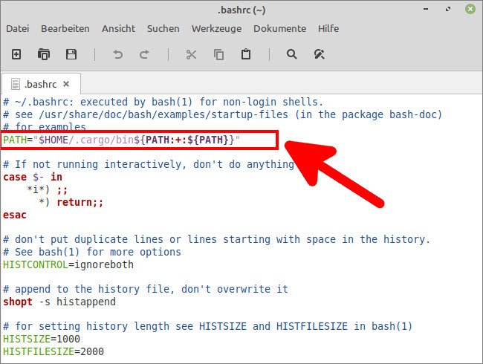
Task: Open the search and replace tool icon
Action: pyautogui.click(x=319, y=54)
